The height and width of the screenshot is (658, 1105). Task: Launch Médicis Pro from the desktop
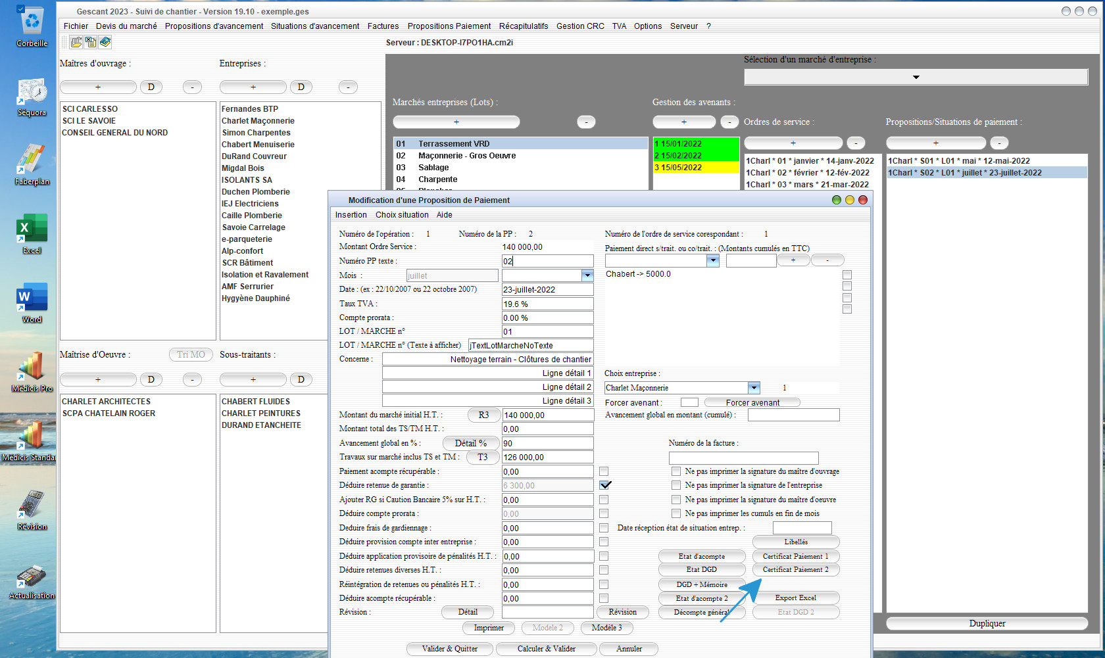(32, 373)
